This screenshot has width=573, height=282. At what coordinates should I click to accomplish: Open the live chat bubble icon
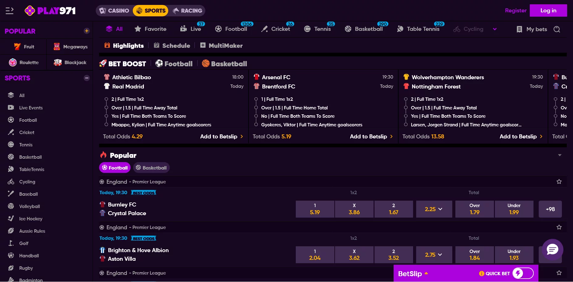552,250
